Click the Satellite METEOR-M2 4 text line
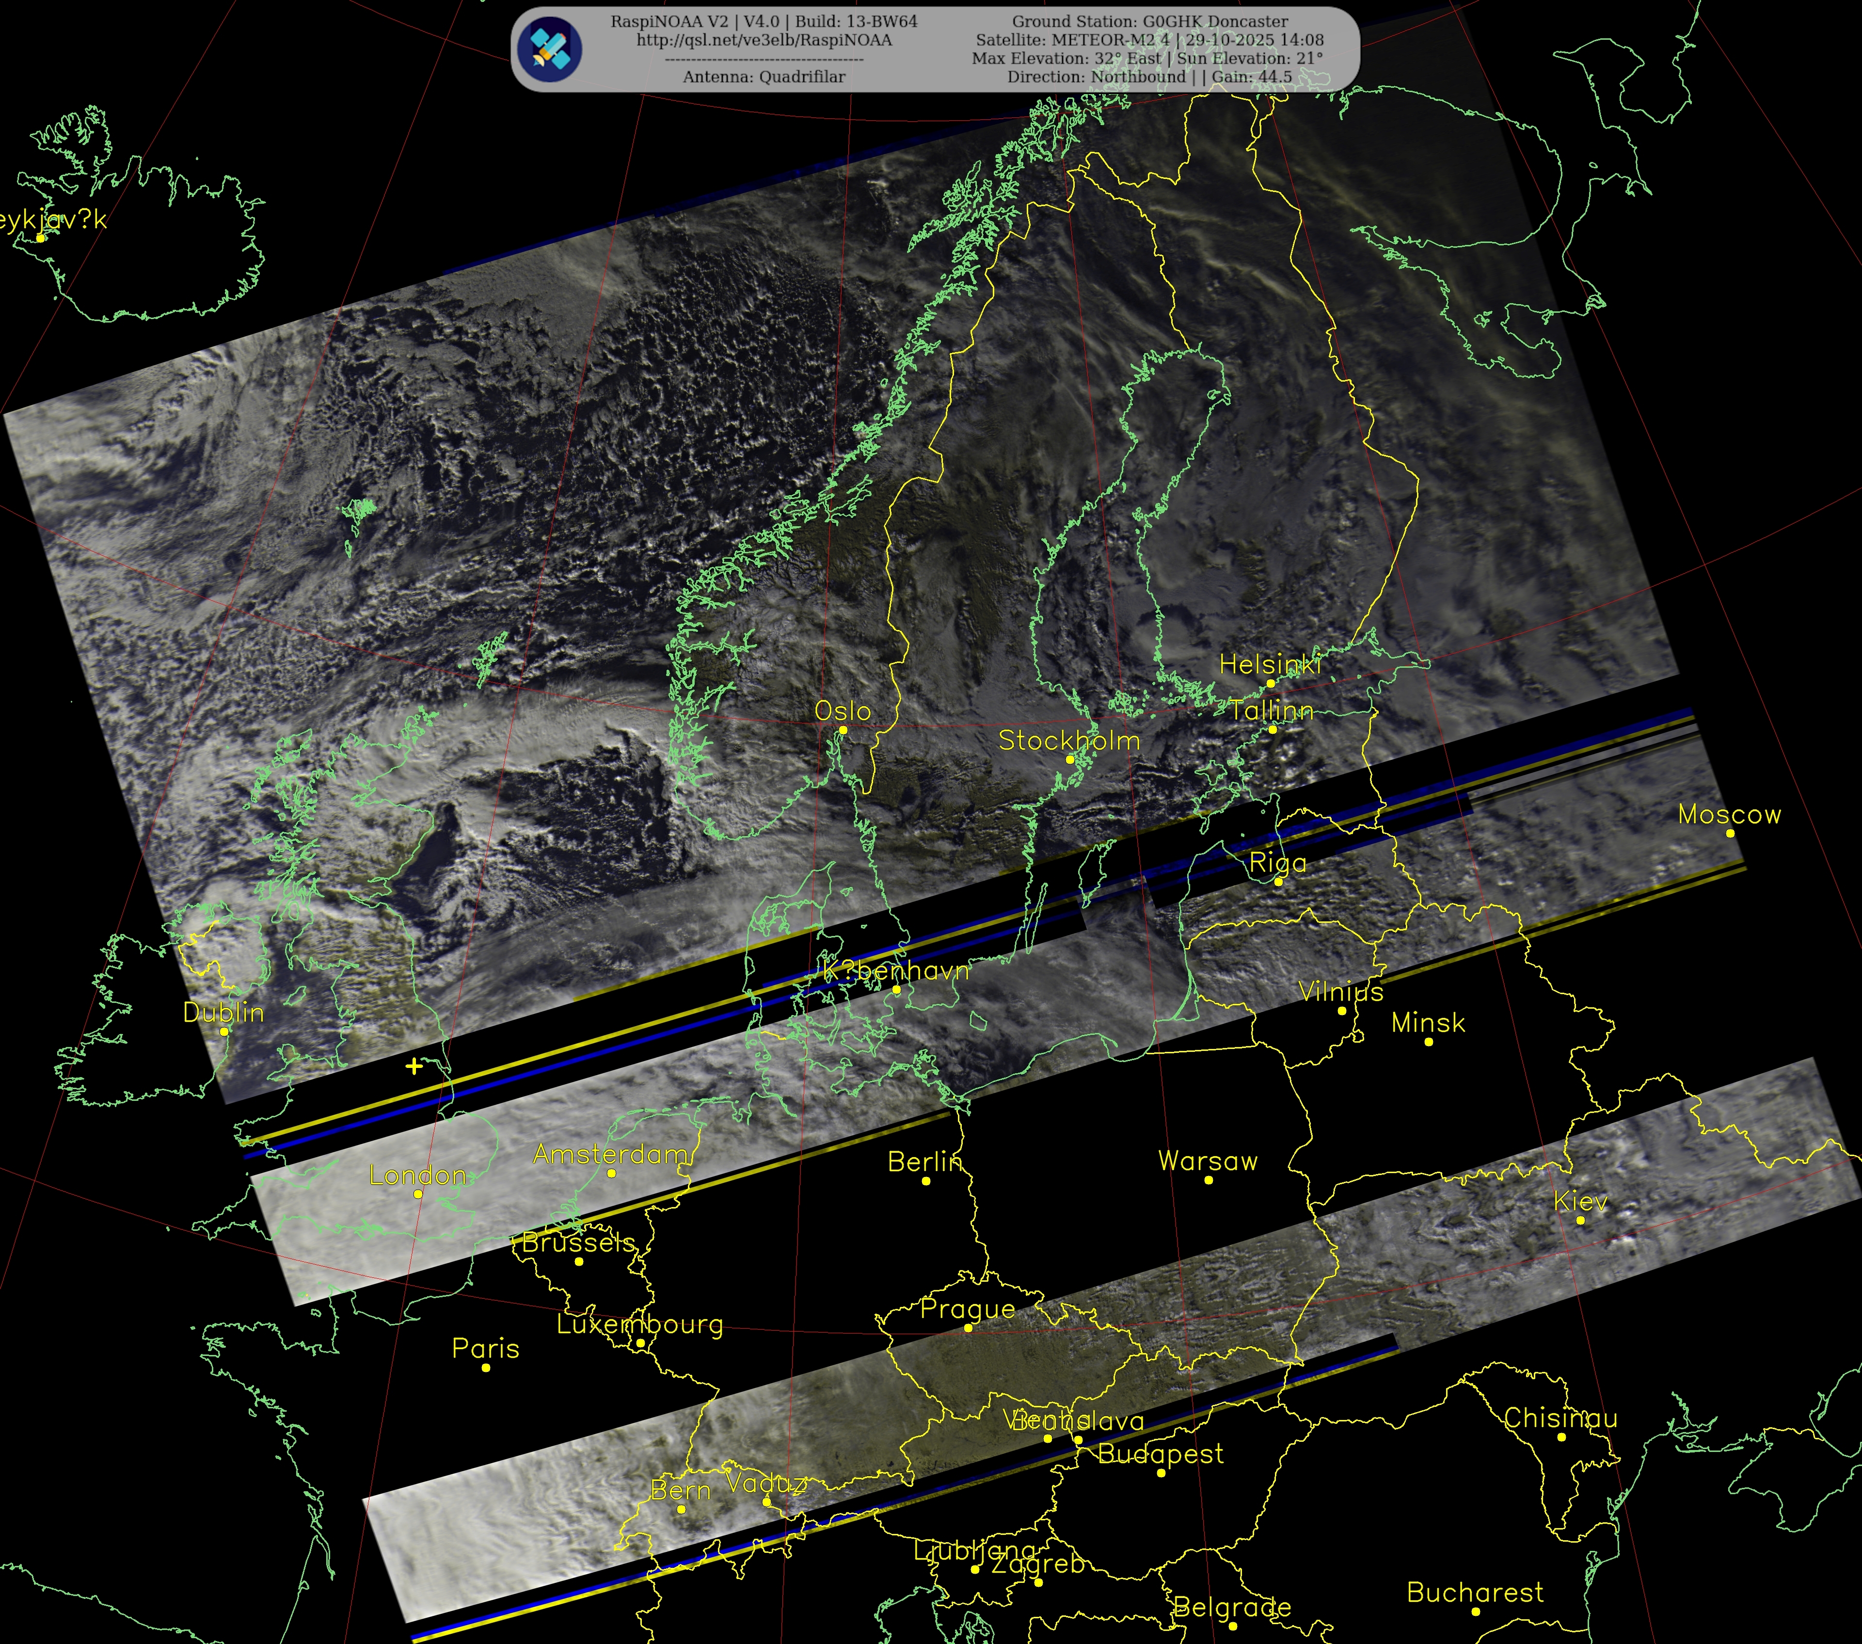Screen dimensions: 1862x1644 1149,40
